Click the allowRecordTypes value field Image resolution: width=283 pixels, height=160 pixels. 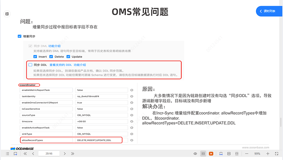pyautogui.click(x=98, y=140)
